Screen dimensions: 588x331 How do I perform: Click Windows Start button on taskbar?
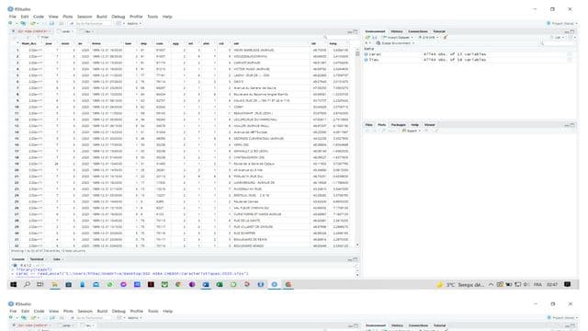13,284
